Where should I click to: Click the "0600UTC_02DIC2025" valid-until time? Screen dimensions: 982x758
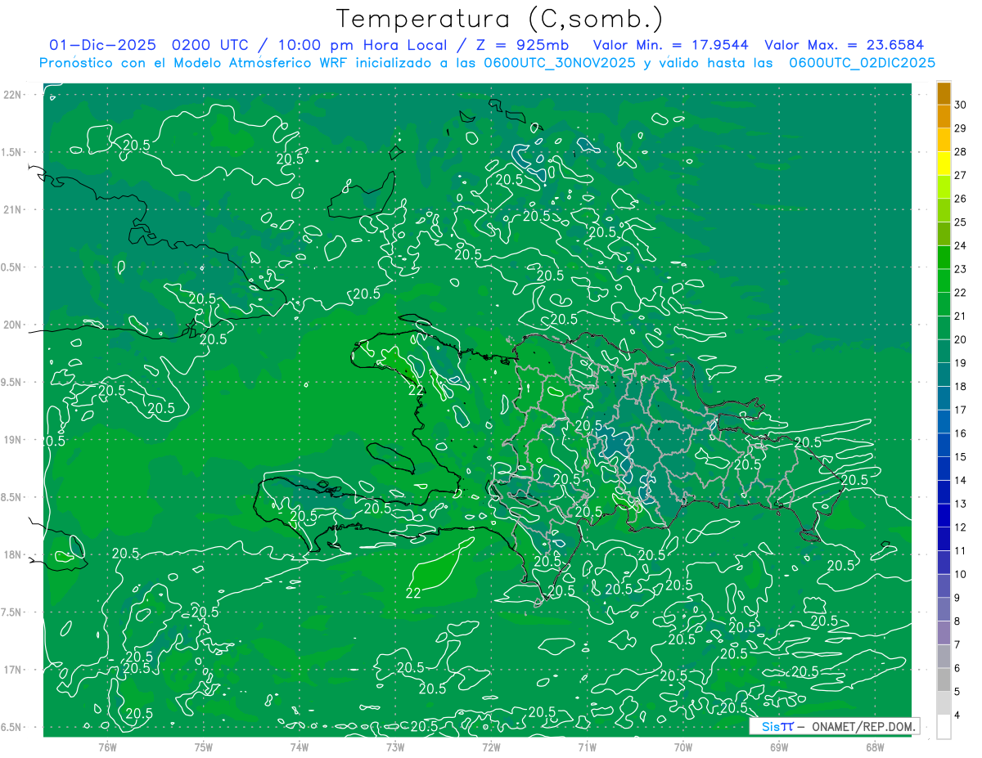pos(863,63)
